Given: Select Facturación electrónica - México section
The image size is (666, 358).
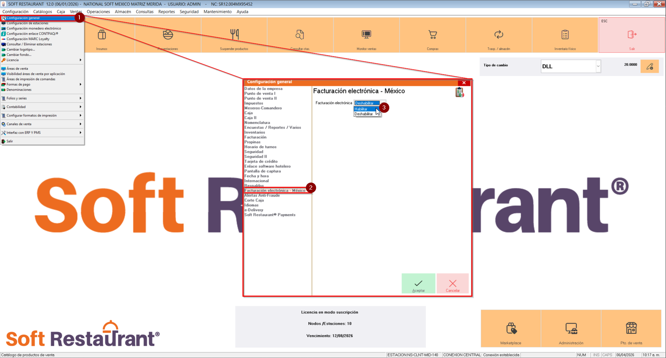Looking at the screenshot, I should click(275, 191).
